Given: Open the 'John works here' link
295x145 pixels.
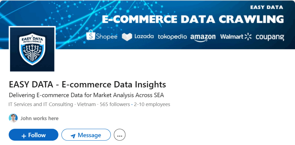Looking at the screenshot, I should pos(39,118).
